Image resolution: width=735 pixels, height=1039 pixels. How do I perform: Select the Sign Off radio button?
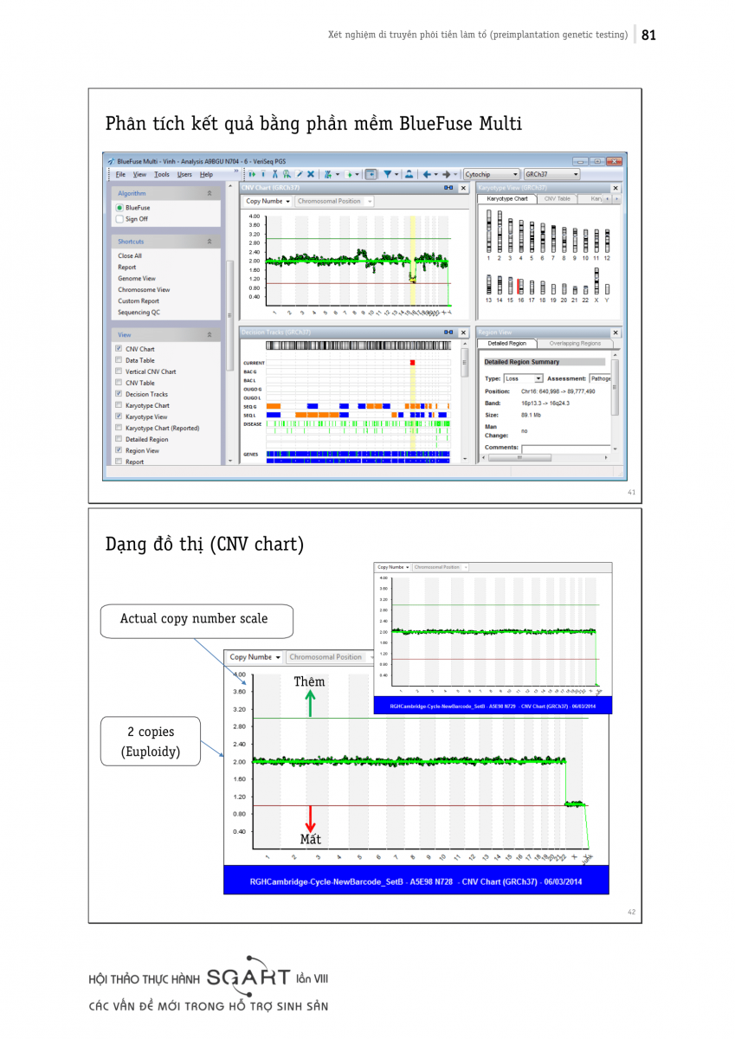119,219
